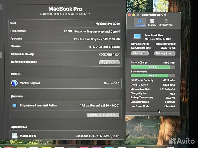Click the Battery Health 84,6 % bar
This screenshot has width=198, height=148.
point(153,76)
